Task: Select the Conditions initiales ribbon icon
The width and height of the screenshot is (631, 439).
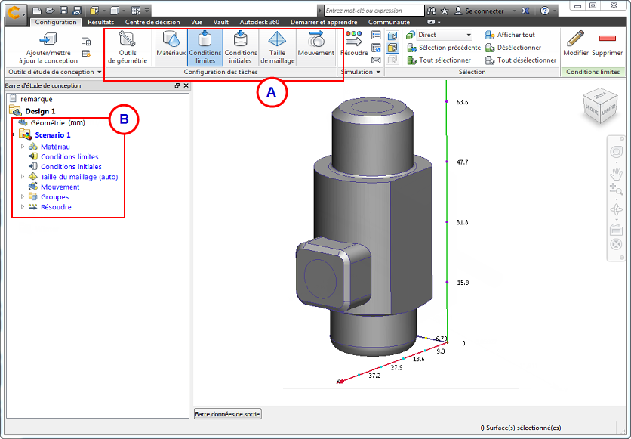Action: click(x=240, y=48)
